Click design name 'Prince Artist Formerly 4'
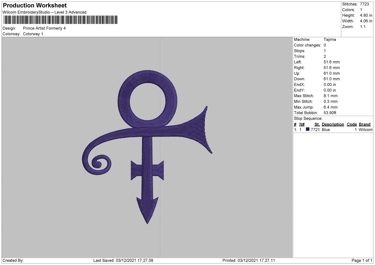 pyautogui.click(x=44, y=28)
